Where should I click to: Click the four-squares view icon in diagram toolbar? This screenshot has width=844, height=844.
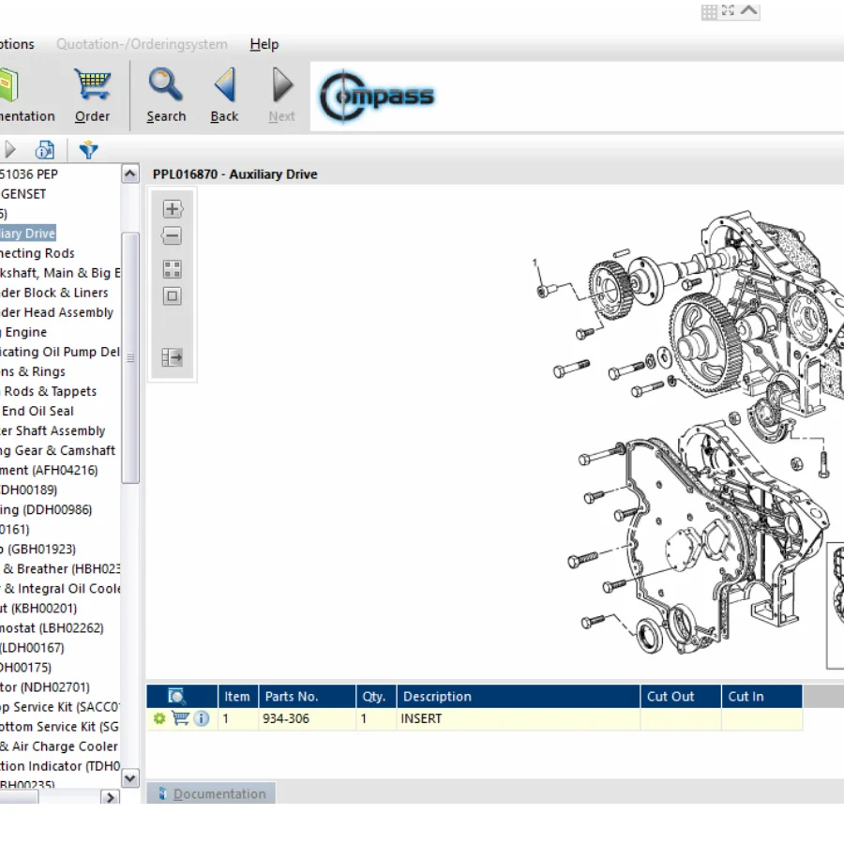(172, 270)
